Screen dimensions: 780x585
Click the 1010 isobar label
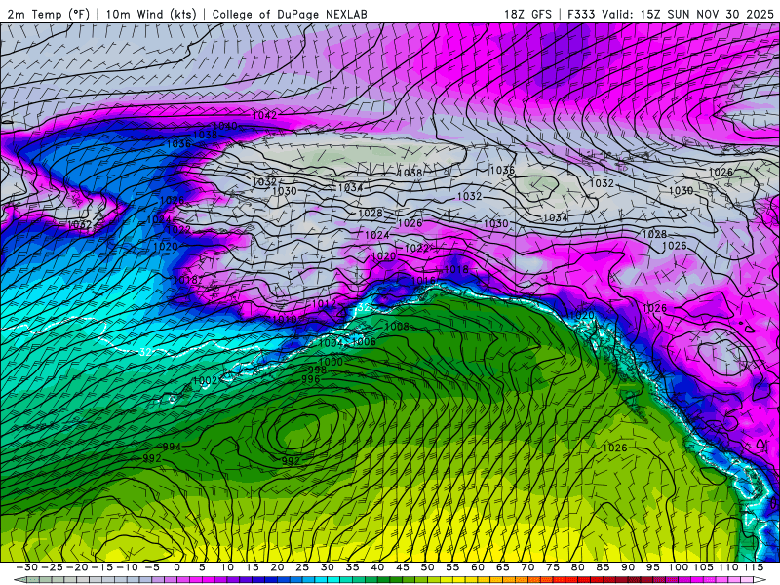(x=285, y=319)
